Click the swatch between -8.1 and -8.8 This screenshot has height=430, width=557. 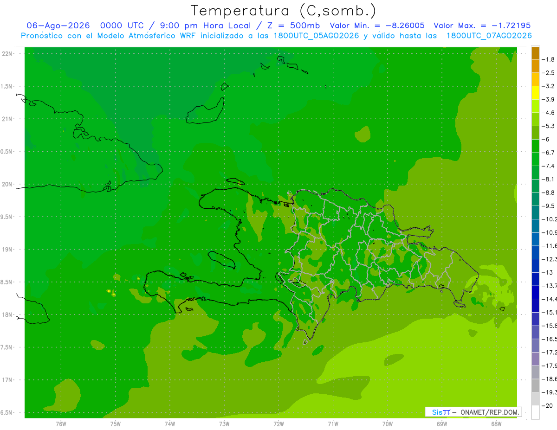point(535,186)
